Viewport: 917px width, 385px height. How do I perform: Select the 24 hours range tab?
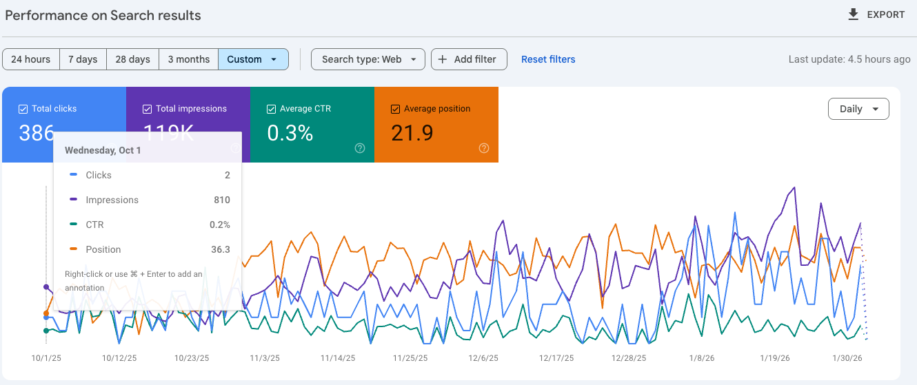31,59
